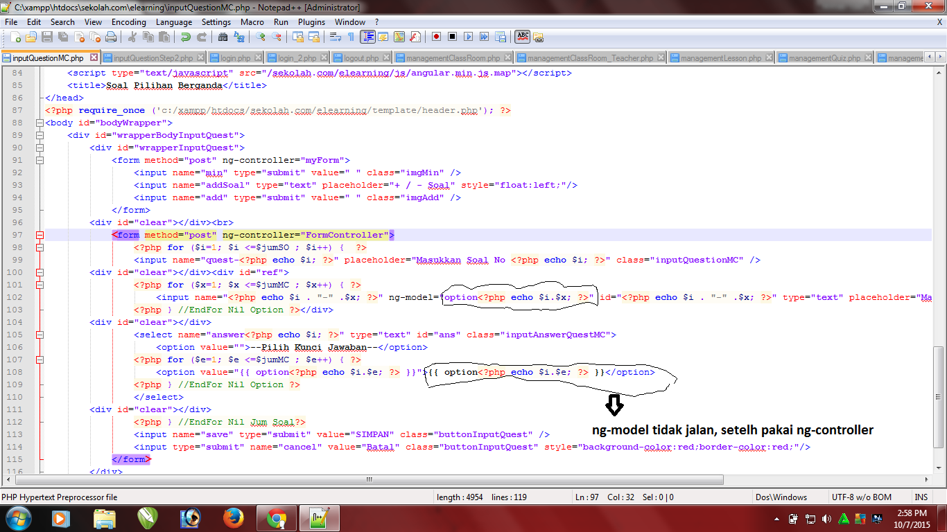
Task: Click the Paste toolbar icon
Action: coord(164,37)
